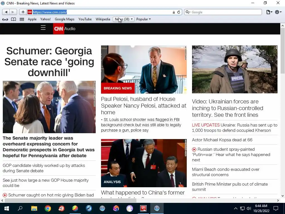Click the scroll down arrow
The image size is (285, 214).
282,196
